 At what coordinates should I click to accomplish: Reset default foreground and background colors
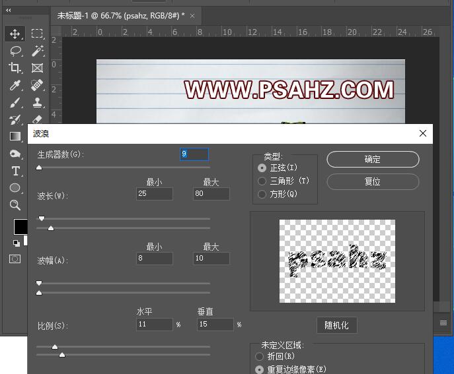(x=17, y=243)
